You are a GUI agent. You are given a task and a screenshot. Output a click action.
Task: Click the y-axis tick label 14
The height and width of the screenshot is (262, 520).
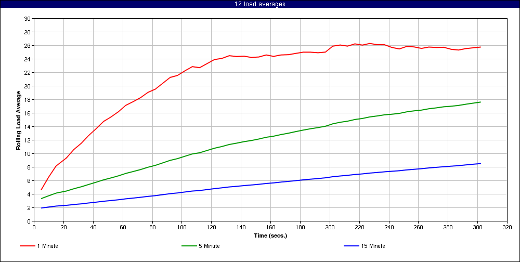28,127
